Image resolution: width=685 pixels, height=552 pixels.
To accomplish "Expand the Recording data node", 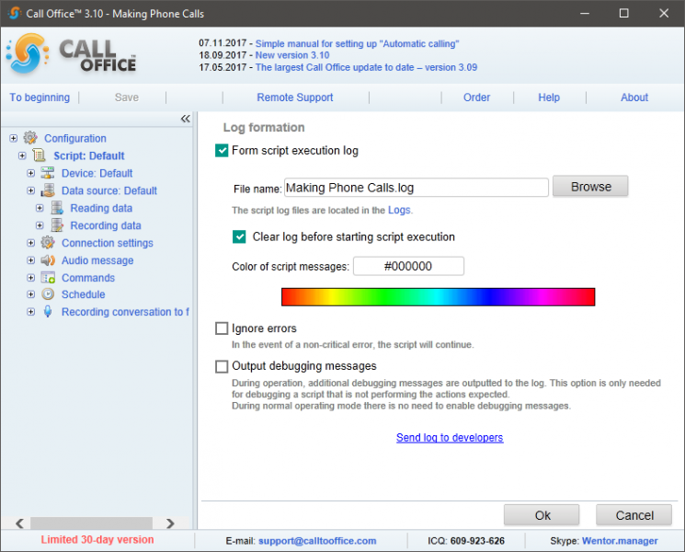I will pos(40,225).
